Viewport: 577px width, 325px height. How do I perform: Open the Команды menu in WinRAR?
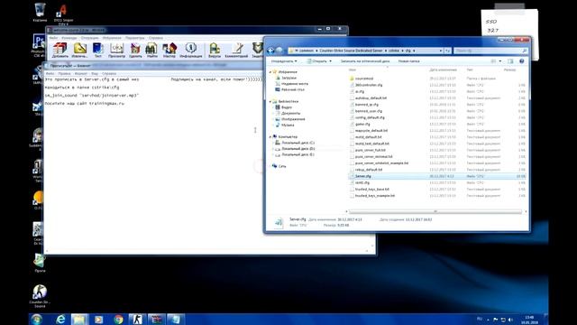click(69, 38)
